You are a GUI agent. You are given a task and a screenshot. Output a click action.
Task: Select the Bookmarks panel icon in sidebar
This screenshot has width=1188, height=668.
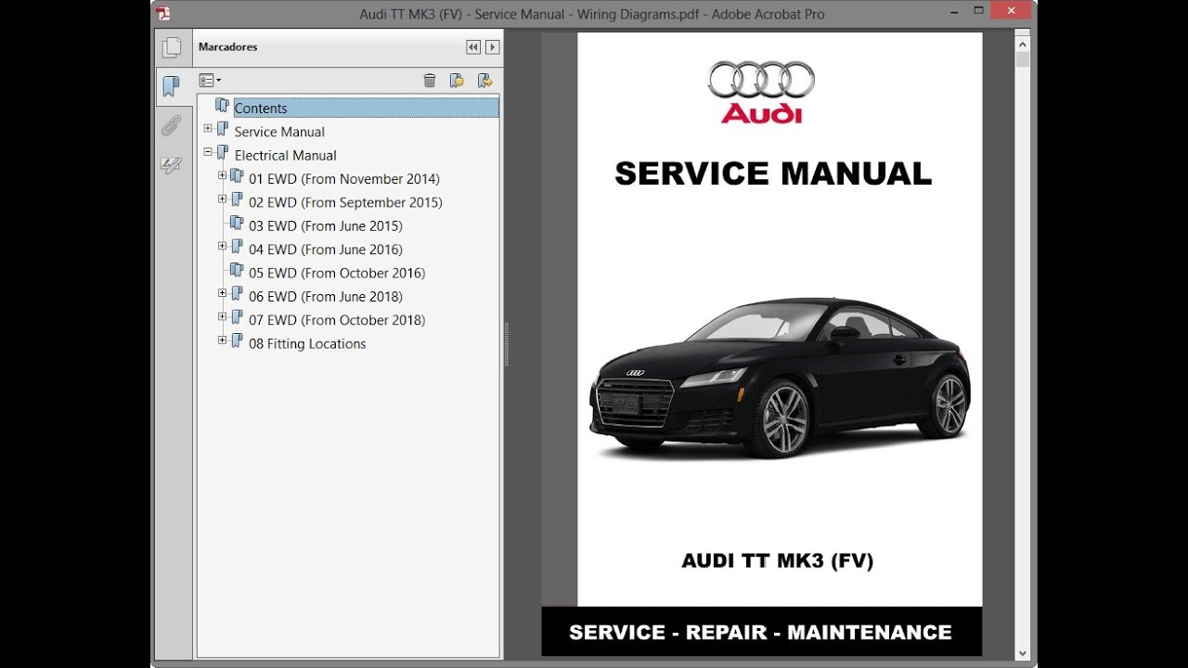click(172, 86)
